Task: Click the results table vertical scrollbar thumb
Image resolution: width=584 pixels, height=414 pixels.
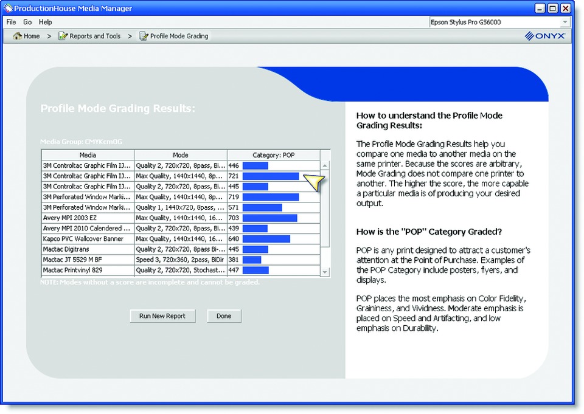Action: tap(325, 209)
